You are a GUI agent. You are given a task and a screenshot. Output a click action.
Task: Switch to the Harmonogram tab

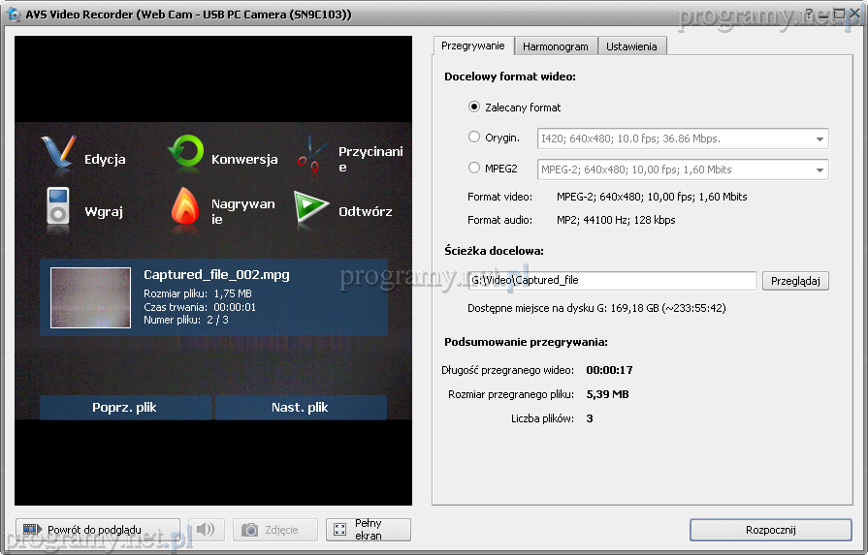click(556, 46)
